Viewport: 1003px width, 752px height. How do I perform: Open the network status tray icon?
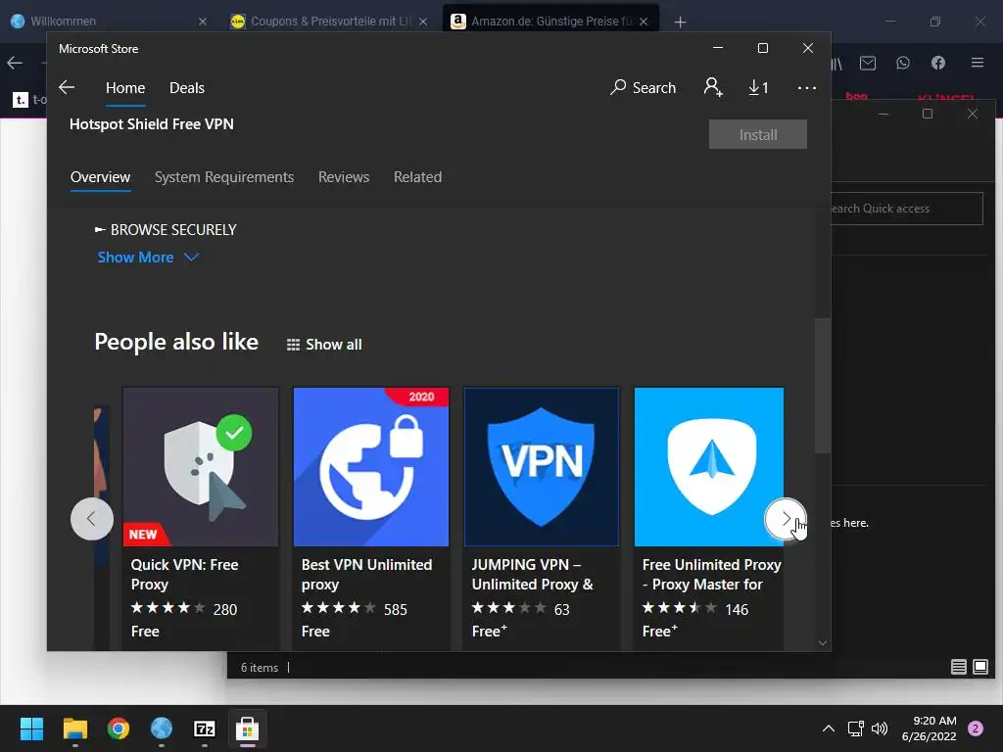tap(855, 728)
